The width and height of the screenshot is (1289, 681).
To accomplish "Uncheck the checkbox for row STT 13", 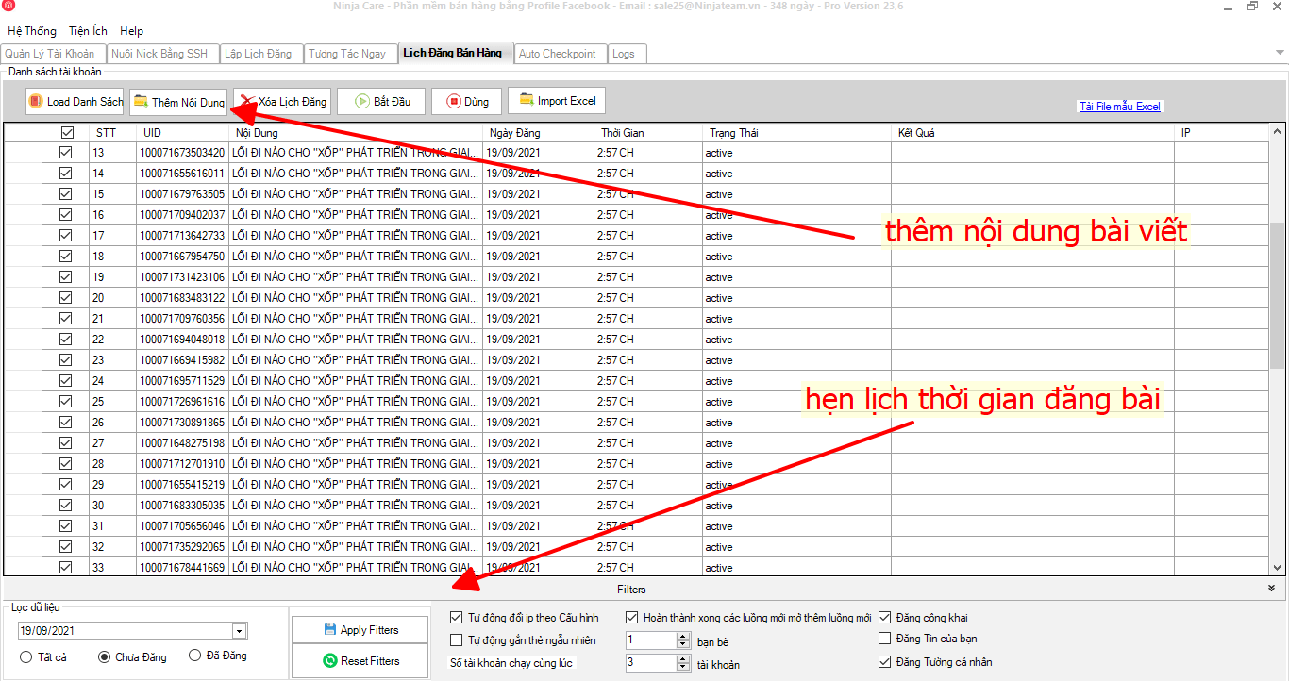I will [66, 152].
